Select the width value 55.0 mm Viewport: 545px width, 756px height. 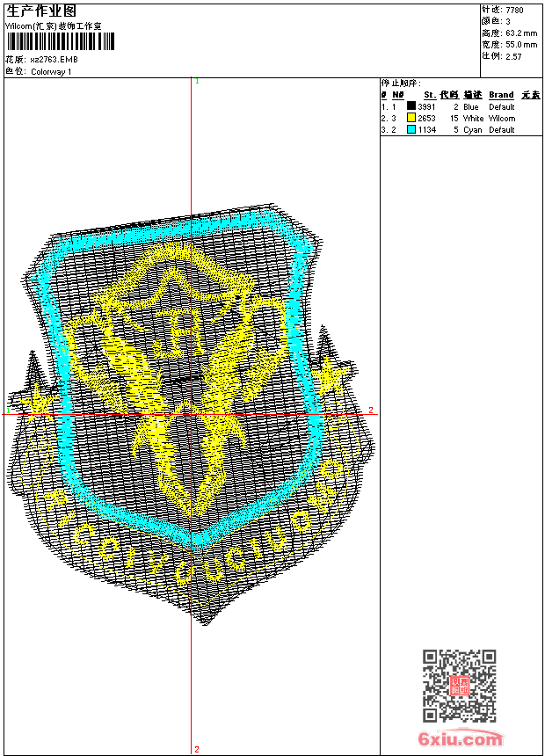(521, 45)
